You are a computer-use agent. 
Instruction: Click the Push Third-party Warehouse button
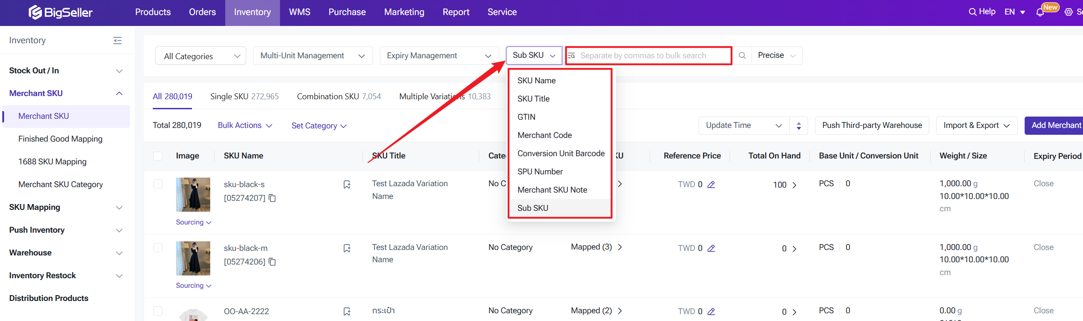[871, 126]
